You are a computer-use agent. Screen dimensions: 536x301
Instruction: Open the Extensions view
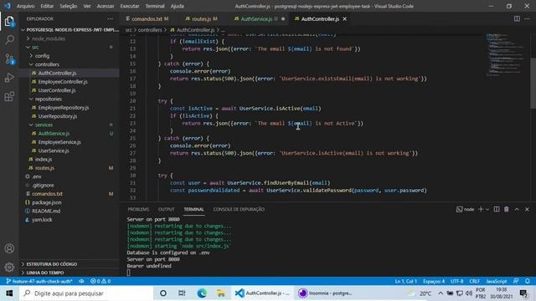coord(9,97)
